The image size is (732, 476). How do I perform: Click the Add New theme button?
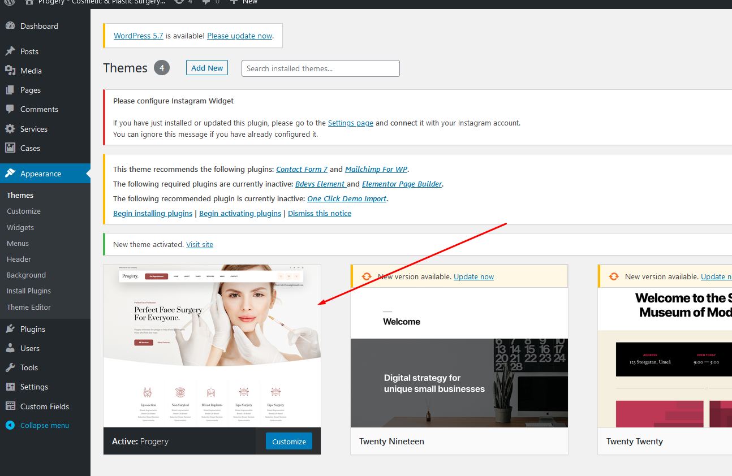pos(207,68)
